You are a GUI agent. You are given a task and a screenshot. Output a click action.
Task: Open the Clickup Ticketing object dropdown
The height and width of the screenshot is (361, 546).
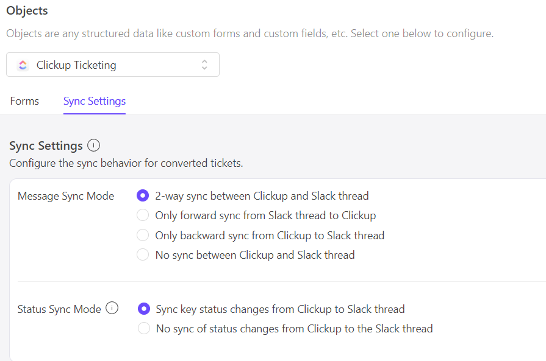coord(113,65)
